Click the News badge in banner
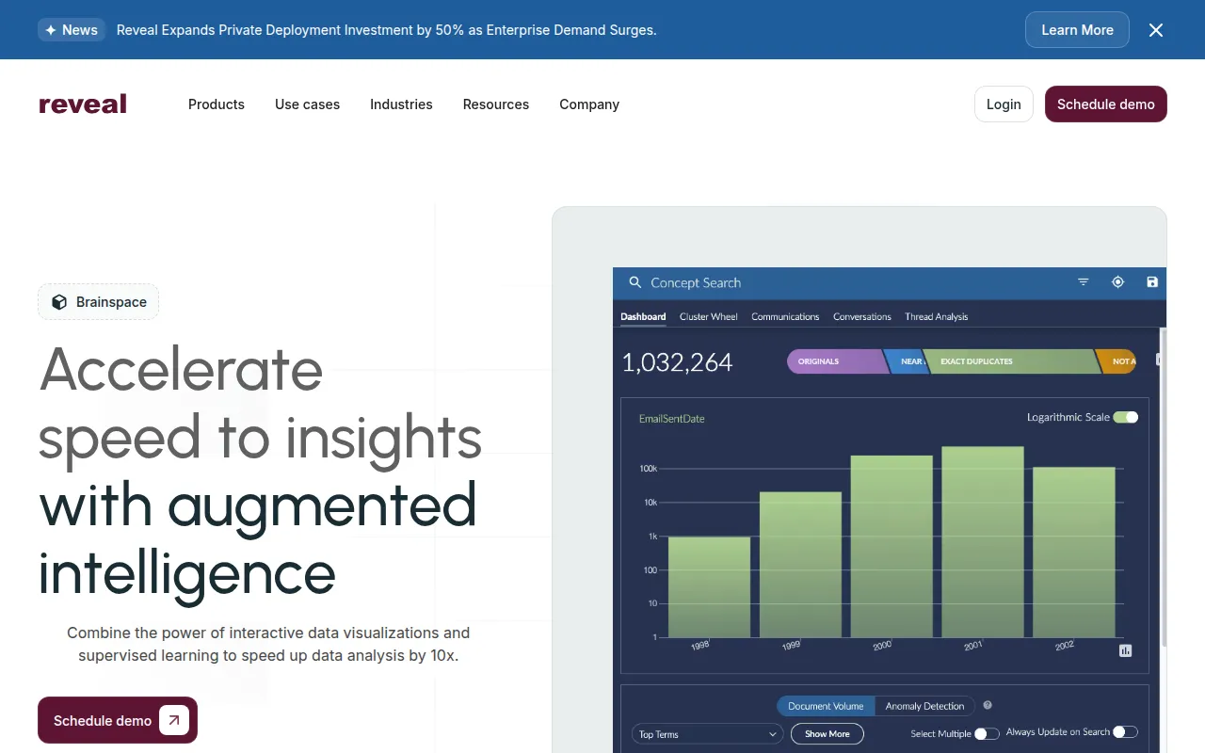The image size is (1205, 753). coord(72,30)
